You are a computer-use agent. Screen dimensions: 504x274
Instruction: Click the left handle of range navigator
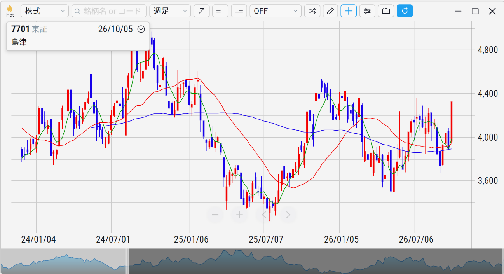pyautogui.click(x=127, y=261)
